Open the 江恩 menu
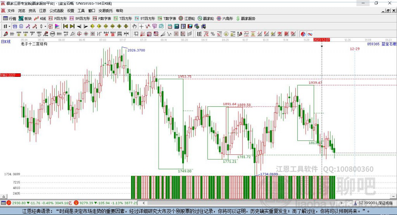Viewport: 397px width, 215px height. pyautogui.click(x=43, y=10)
